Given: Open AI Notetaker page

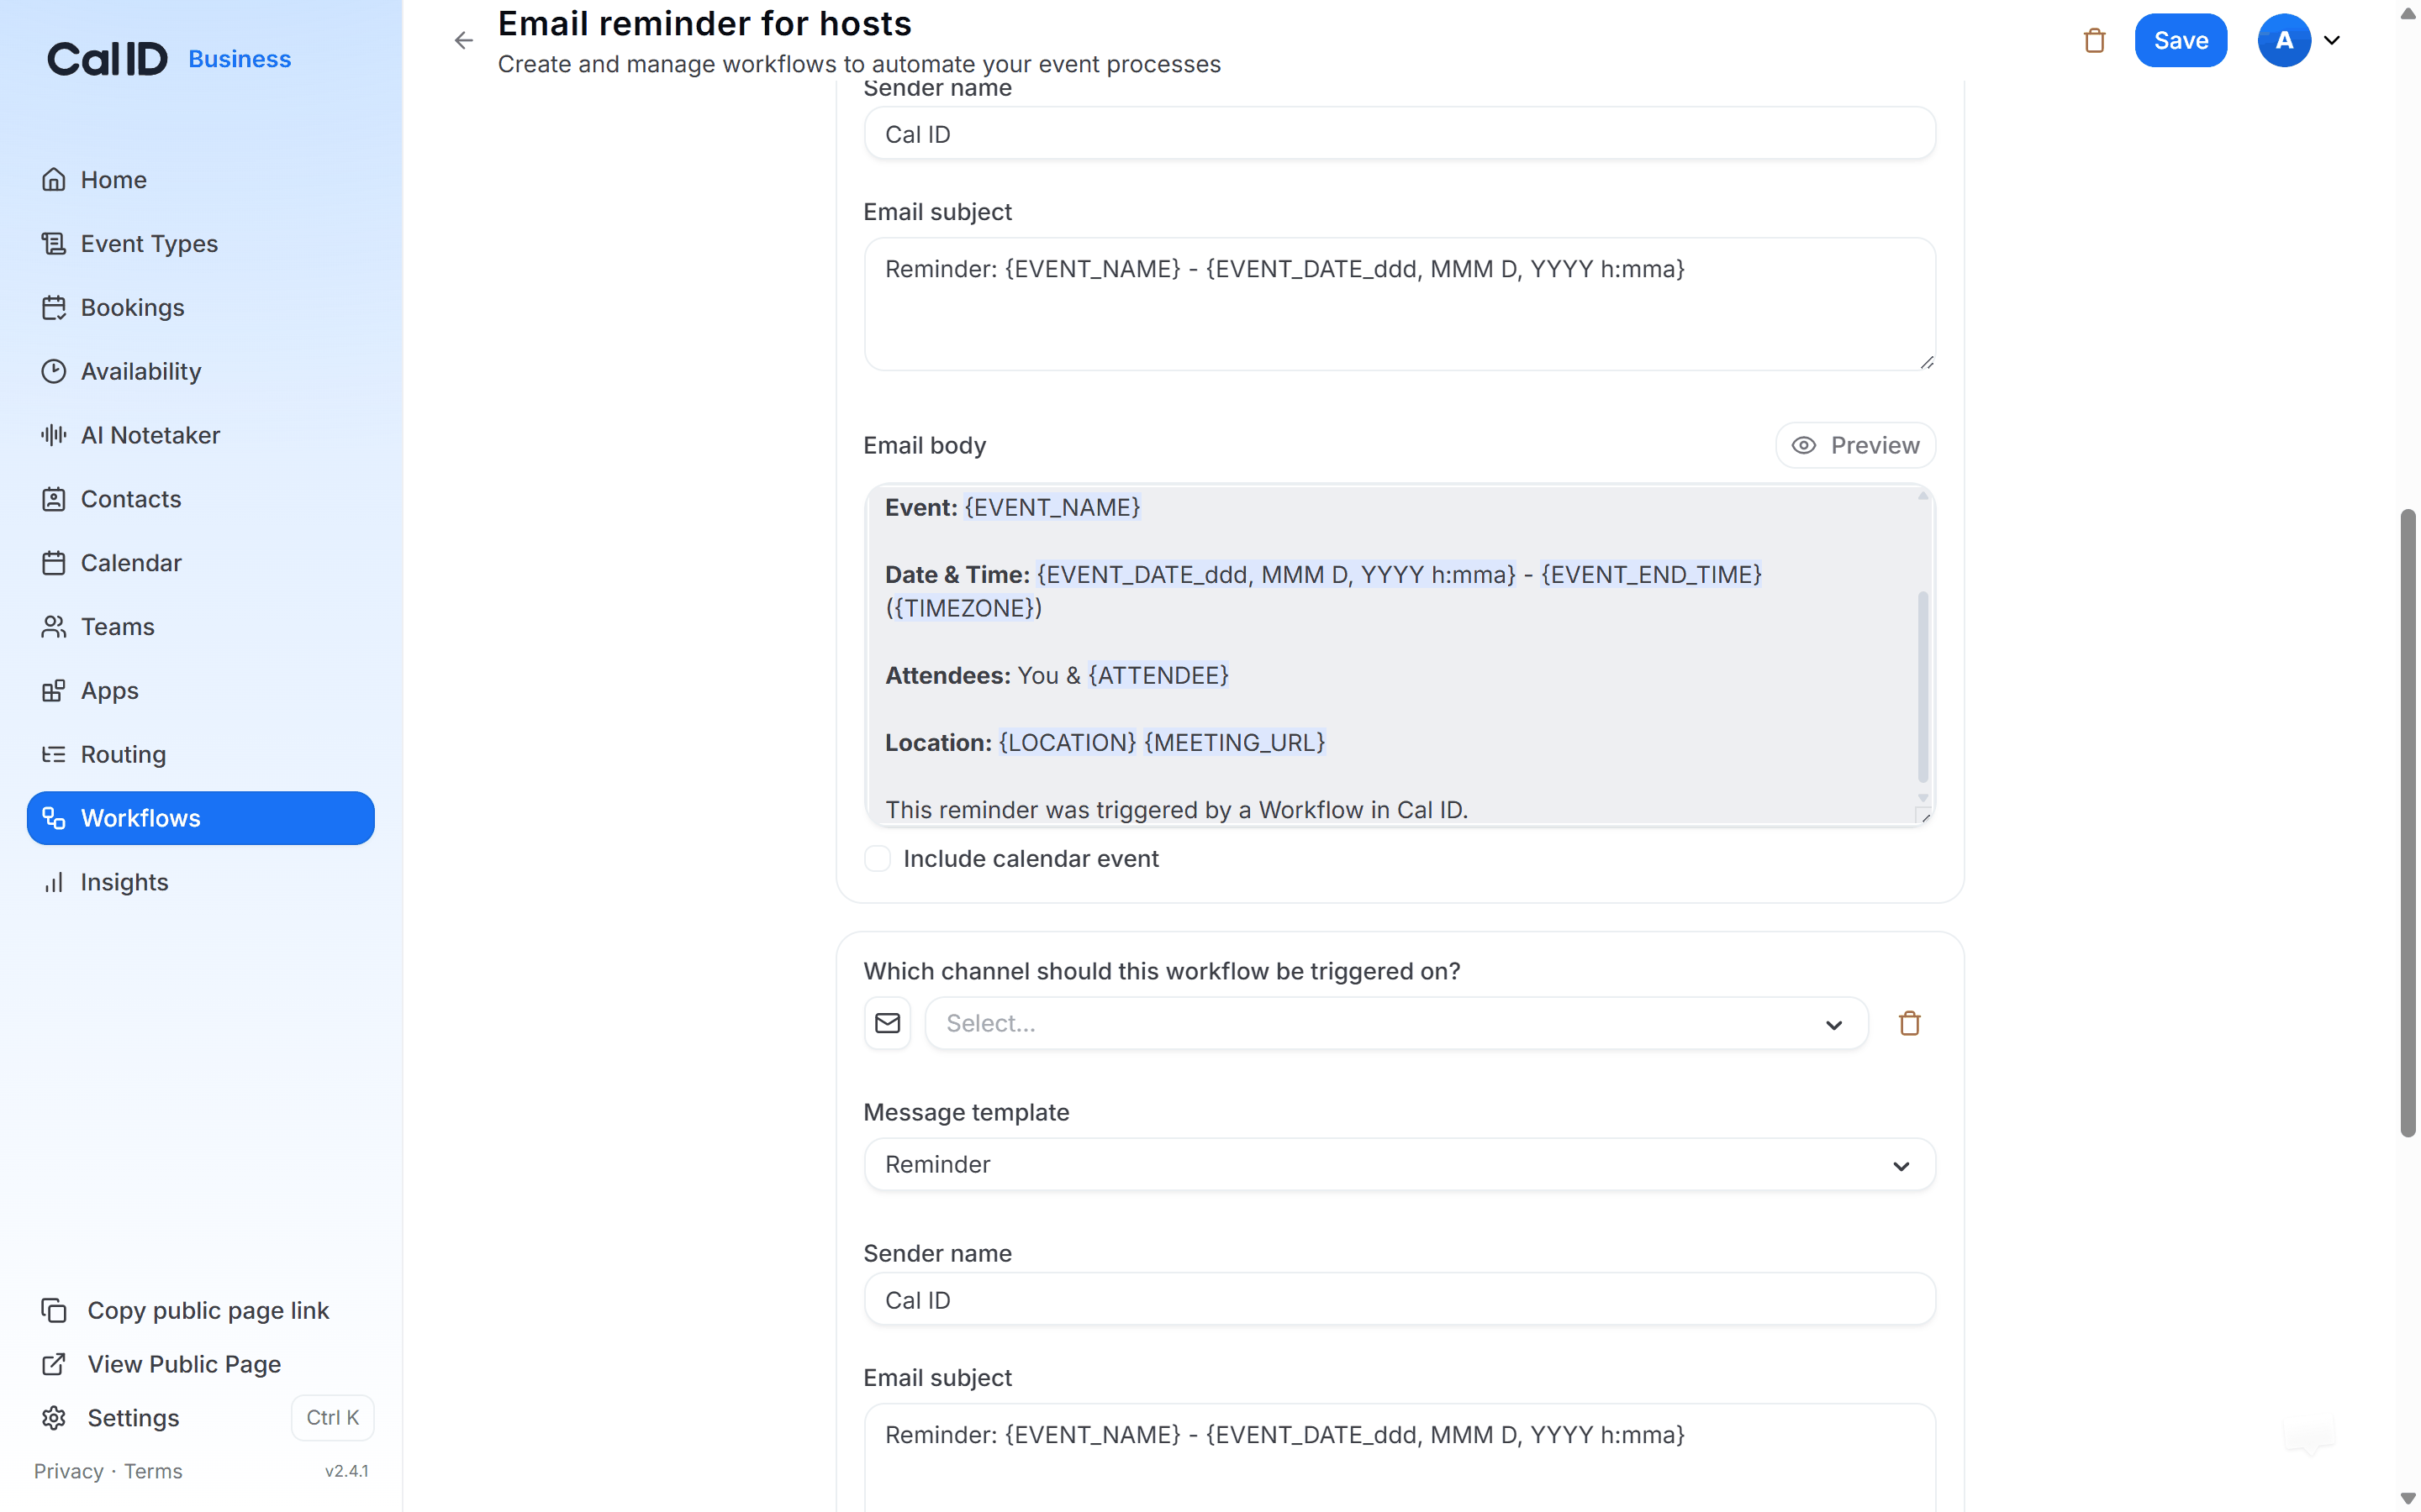Looking at the screenshot, I should tap(201, 435).
